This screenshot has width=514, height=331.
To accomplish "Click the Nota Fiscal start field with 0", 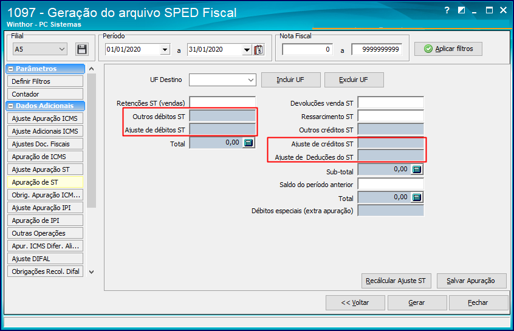I will tap(307, 49).
